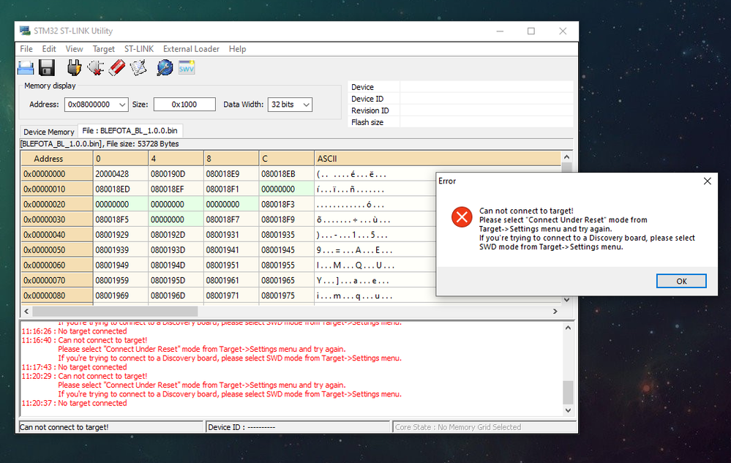Open the View menu
The image size is (731, 463).
[x=74, y=49]
